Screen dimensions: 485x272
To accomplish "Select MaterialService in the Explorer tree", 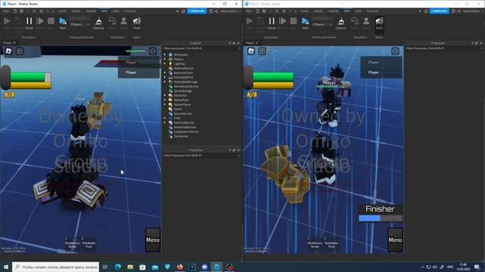I will click(183, 69).
